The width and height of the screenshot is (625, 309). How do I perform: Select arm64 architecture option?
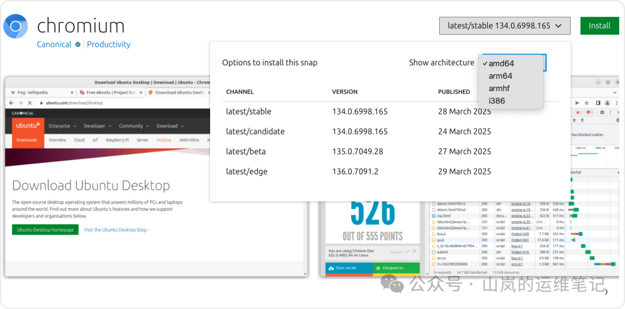(x=511, y=76)
